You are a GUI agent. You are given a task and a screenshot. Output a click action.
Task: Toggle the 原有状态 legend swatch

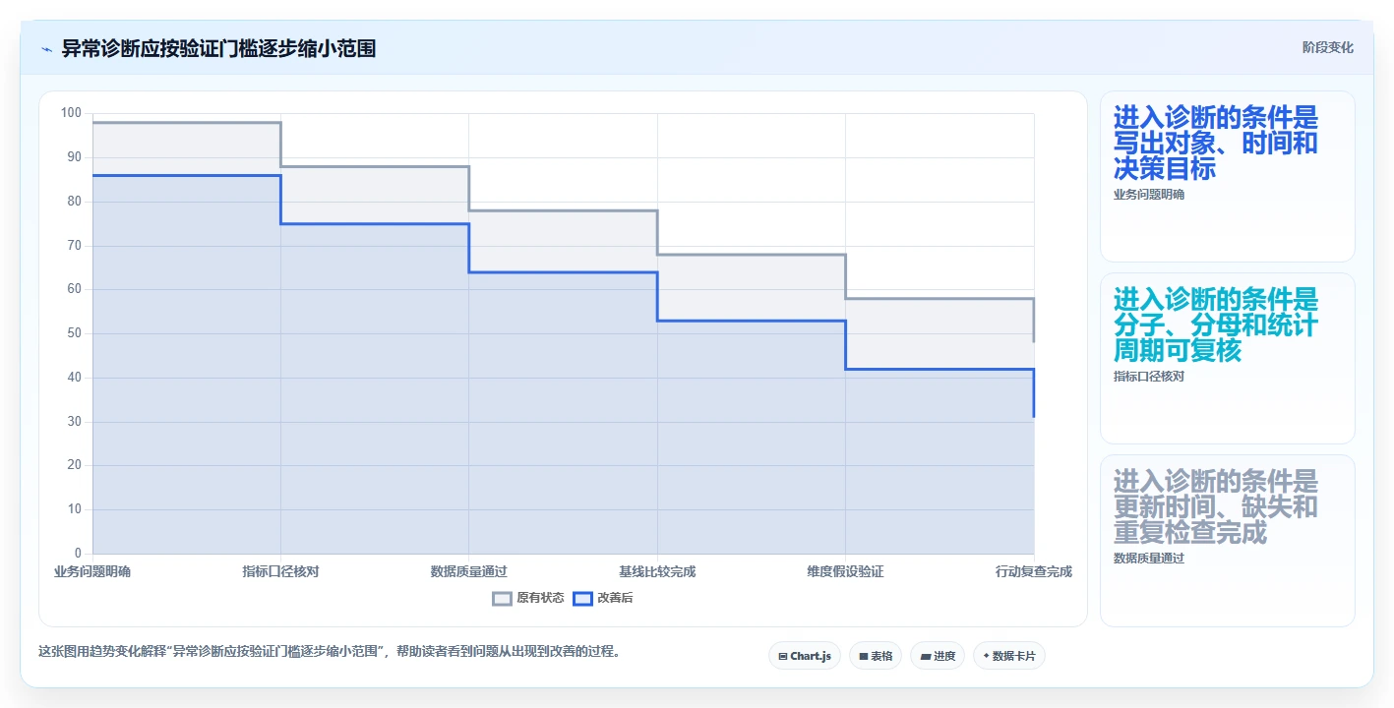502,598
